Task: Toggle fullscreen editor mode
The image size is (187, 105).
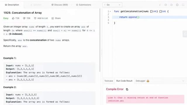Action: tap(183, 5)
